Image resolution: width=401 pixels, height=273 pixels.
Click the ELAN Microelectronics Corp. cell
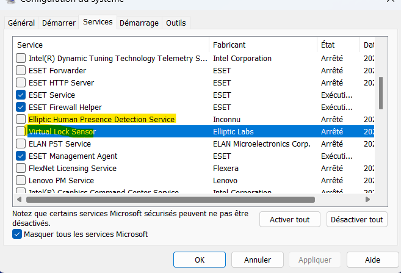[262, 144]
